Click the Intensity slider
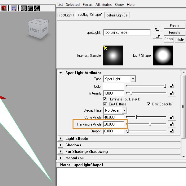The width and height of the screenshot is (186, 186). [146, 93]
